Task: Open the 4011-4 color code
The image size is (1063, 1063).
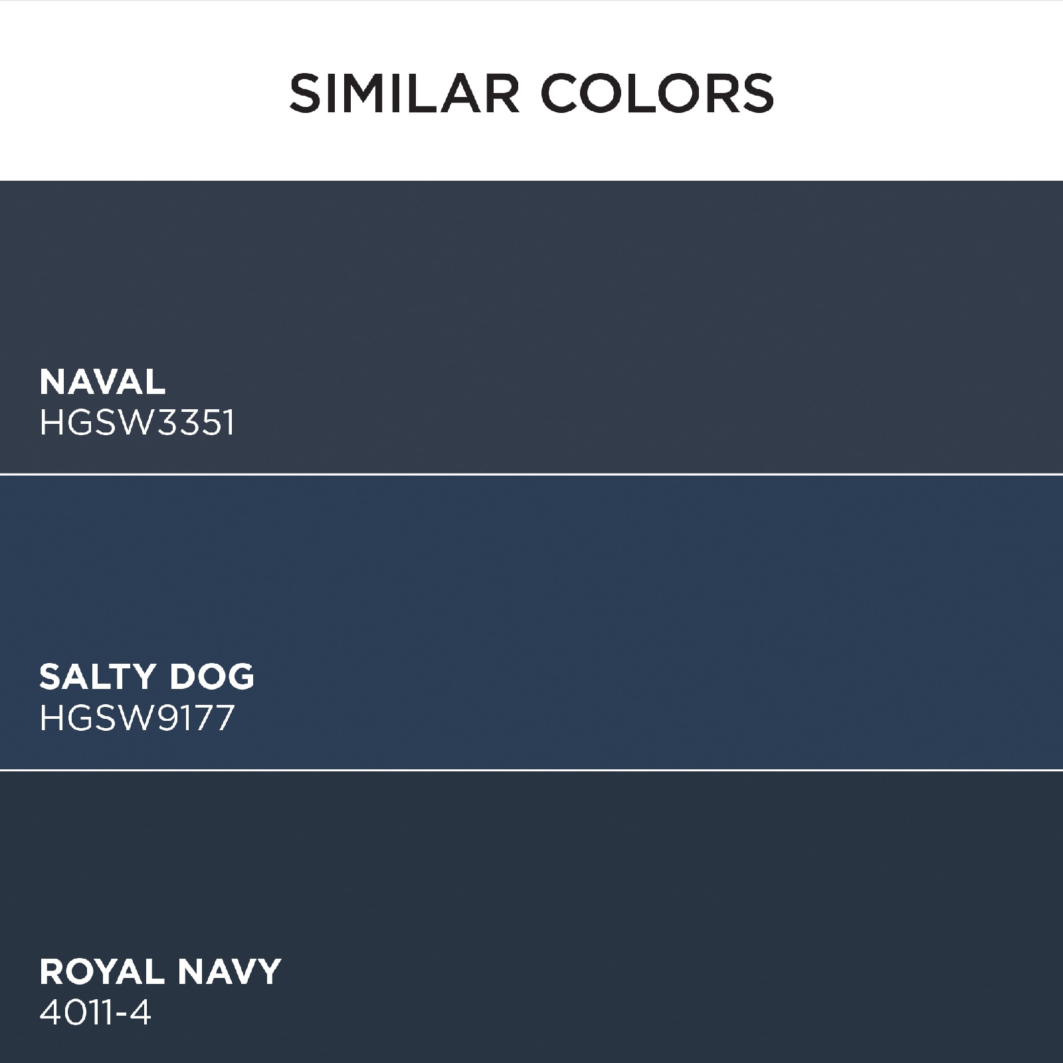Action: [x=96, y=1013]
